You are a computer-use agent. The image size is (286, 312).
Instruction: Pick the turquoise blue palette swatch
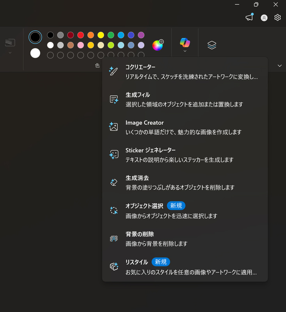[121, 35]
